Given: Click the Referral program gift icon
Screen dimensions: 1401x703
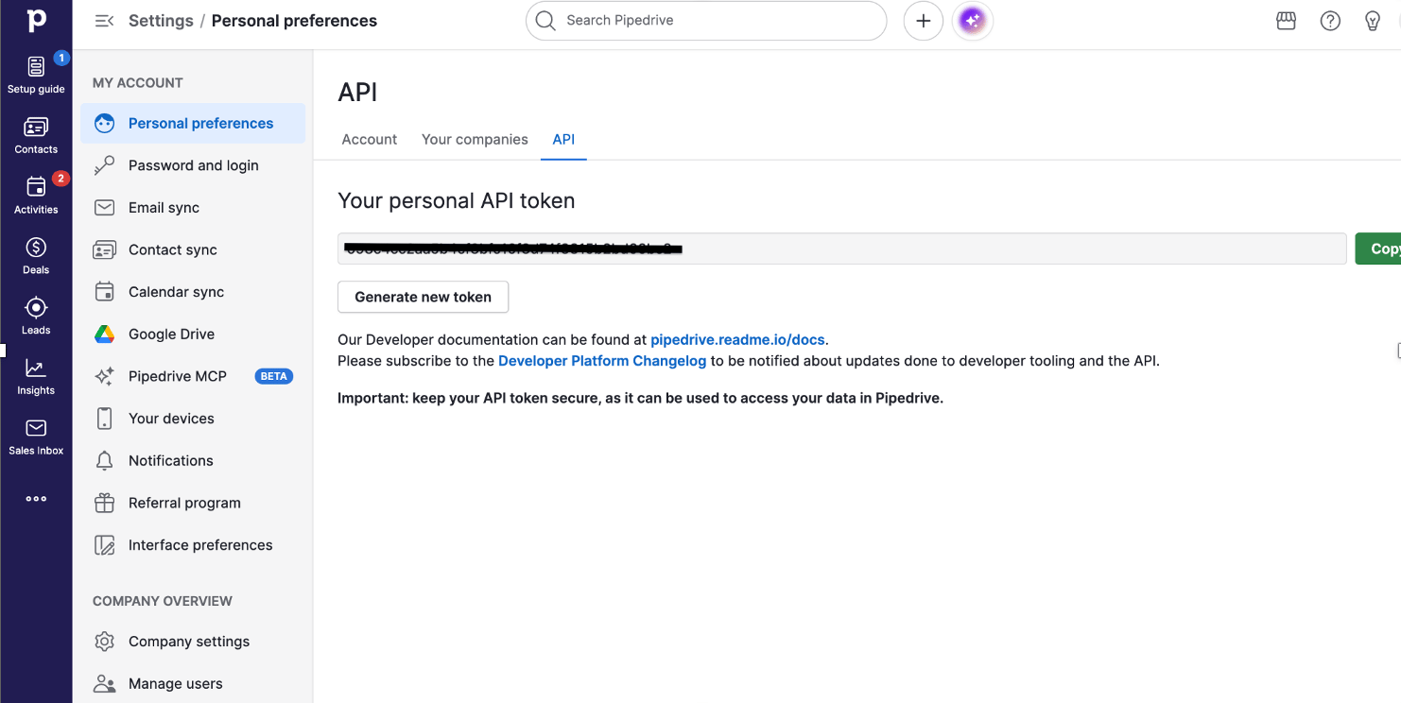Looking at the screenshot, I should point(104,503).
